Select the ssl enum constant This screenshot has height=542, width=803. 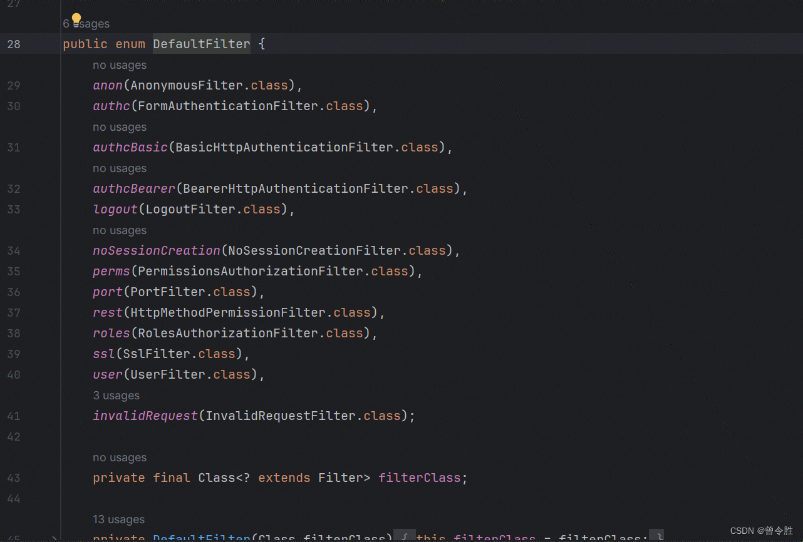coord(104,354)
